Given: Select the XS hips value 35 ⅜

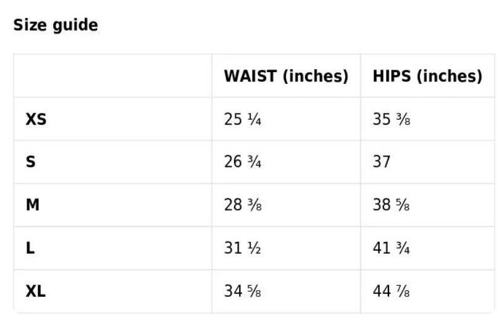Looking at the screenshot, I should coord(392,119).
